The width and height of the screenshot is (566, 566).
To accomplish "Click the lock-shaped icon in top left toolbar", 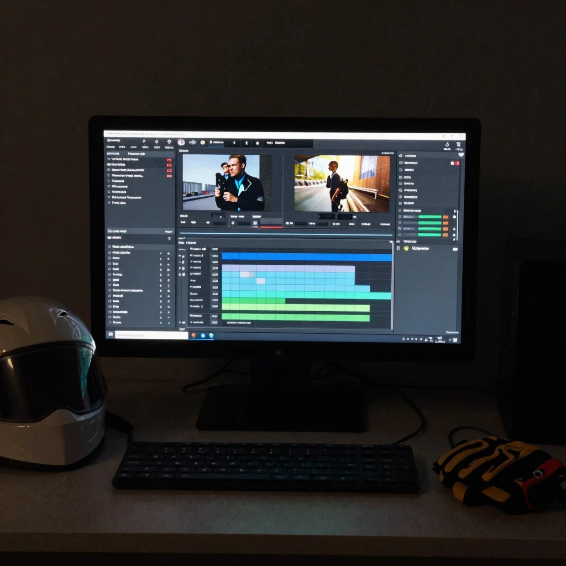I will click(x=156, y=141).
